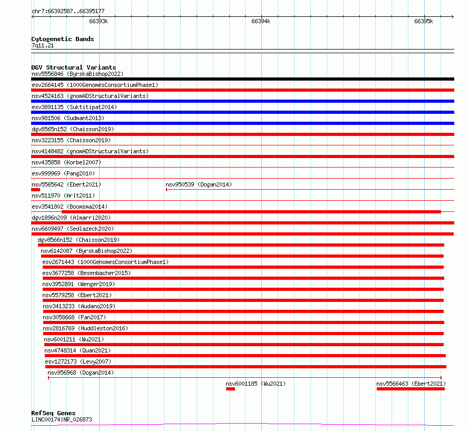Open nsv6142087 (ByrskaBishop2022) variant
The width and height of the screenshot is (469, 431).
point(86,251)
